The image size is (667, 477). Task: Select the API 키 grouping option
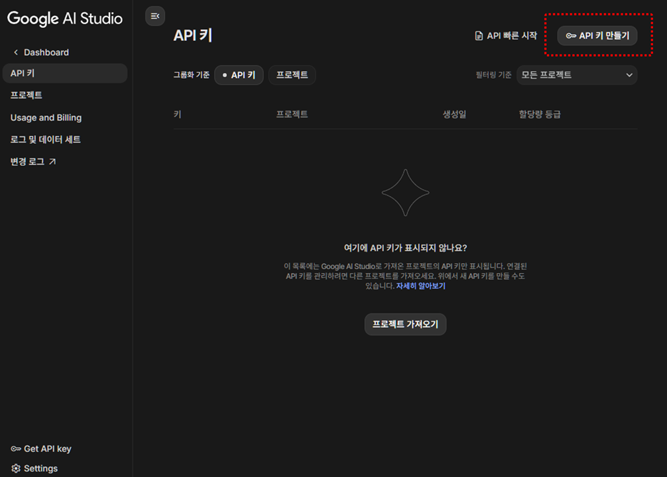click(x=239, y=75)
